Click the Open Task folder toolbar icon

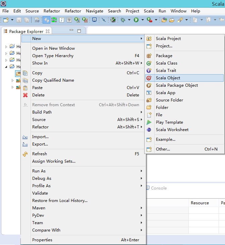point(172,20)
